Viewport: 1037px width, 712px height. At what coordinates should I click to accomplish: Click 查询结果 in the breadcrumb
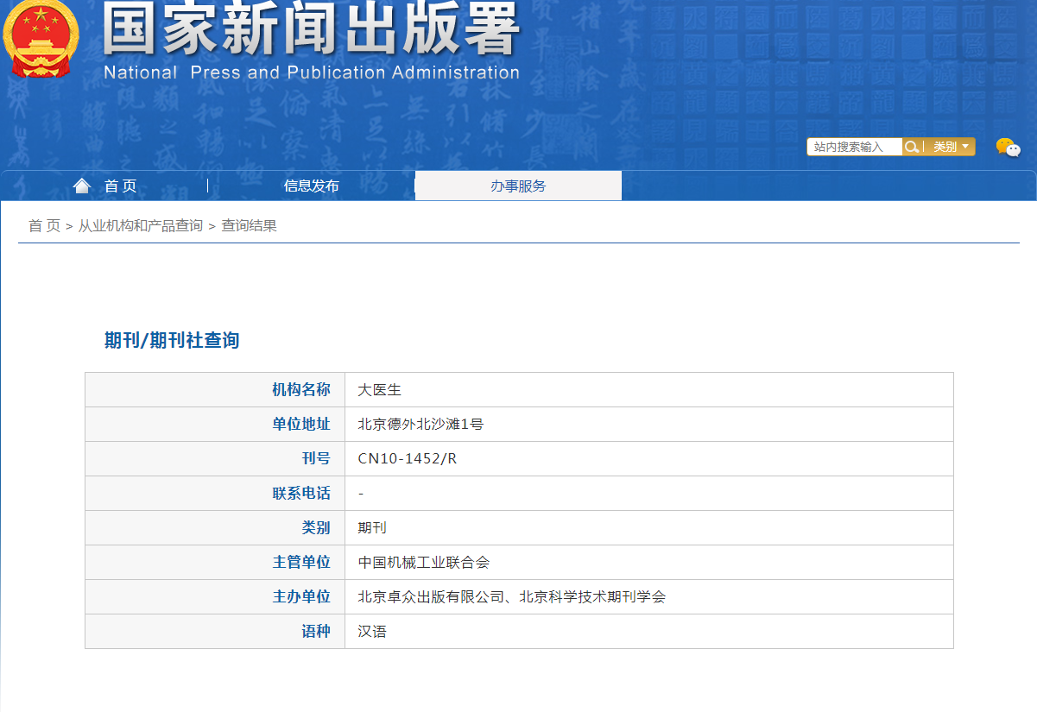click(x=249, y=226)
